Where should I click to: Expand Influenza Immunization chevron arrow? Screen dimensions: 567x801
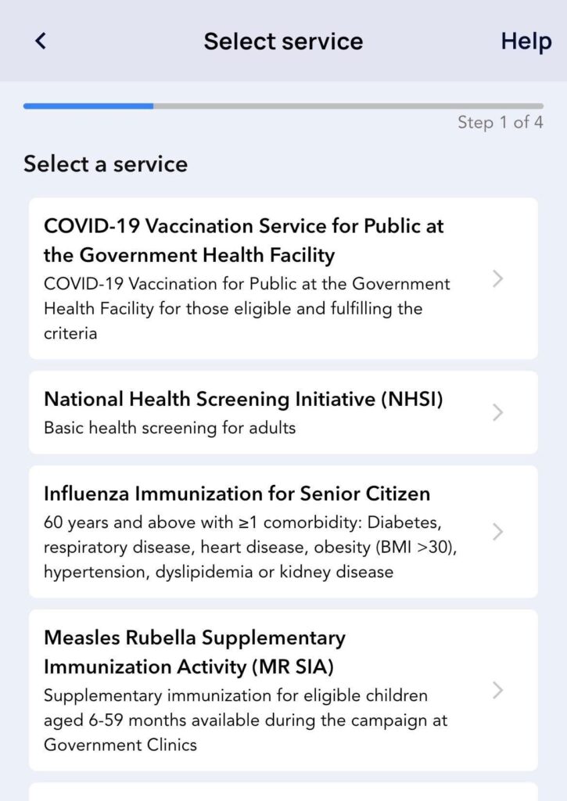pyautogui.click(x=497, y=532)
